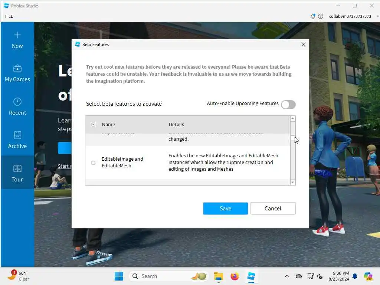Image resolution: width=380 pixels, height=285 pixels.
Task: Cancel the Beta Features dialog
Action: coord(273,209)
